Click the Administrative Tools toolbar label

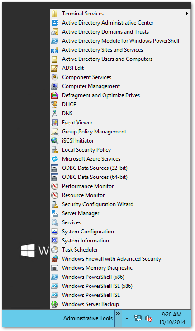(x=88, y=318)
